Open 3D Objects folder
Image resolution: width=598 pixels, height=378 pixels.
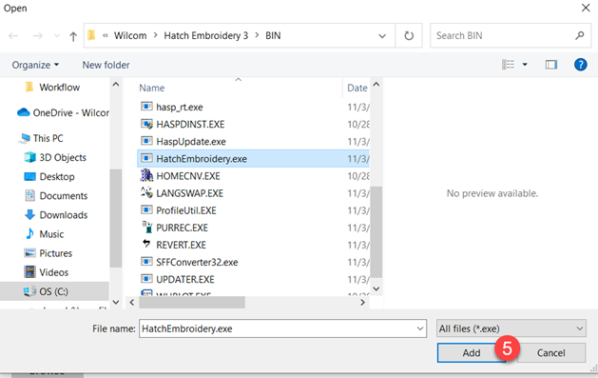55,157
